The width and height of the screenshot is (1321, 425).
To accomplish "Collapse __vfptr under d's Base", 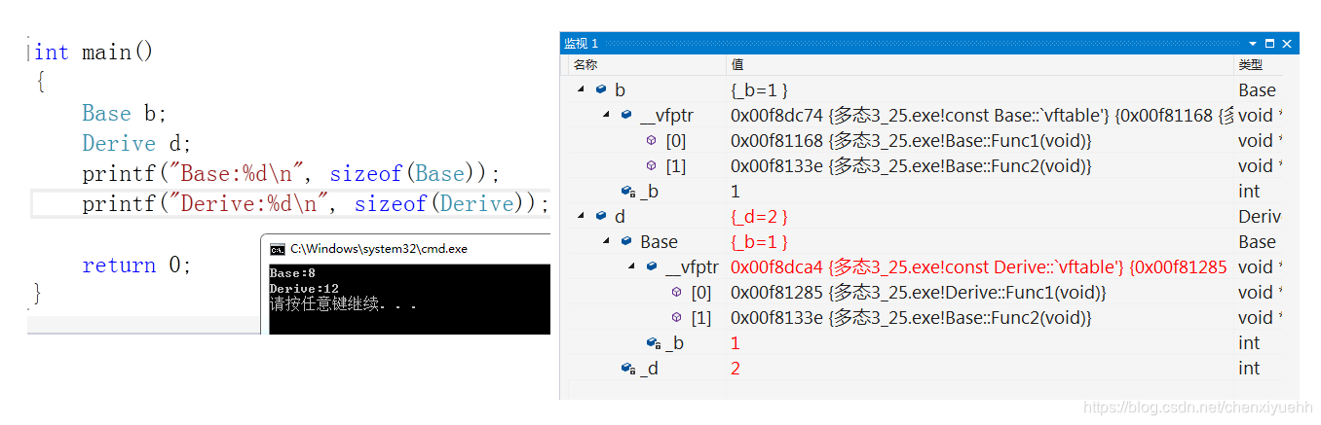I will (632, 266).
